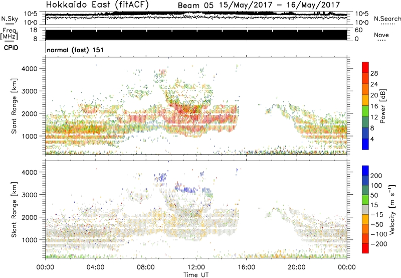Click the "Freq. [MHz]" label
Image resolution: width=401 pixels, height=278 pixels.
[x=9, y=34]
